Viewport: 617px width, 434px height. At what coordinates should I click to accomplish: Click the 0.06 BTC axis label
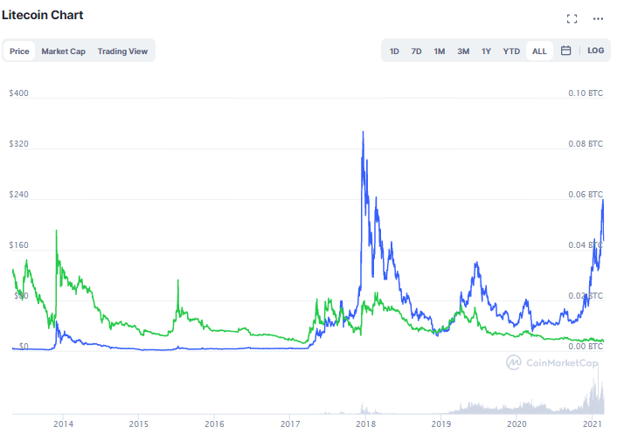click(x=586, y=195)
